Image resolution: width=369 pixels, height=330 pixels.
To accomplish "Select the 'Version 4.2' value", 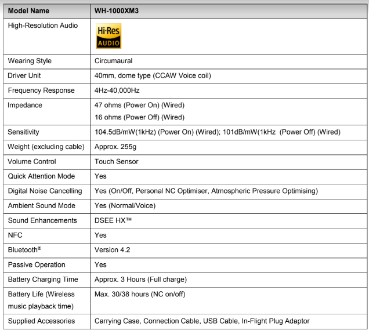I will point(112,250).
